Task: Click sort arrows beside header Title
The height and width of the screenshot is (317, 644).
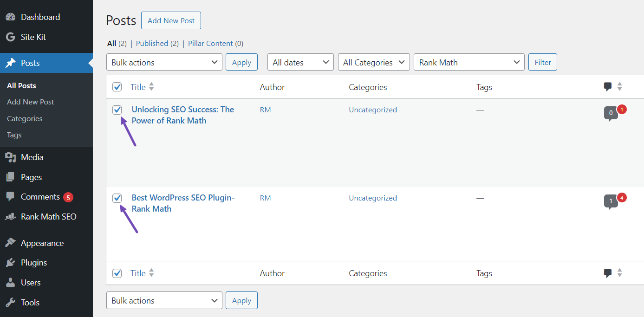Action: pyautogui.click(x=151, y=87)
